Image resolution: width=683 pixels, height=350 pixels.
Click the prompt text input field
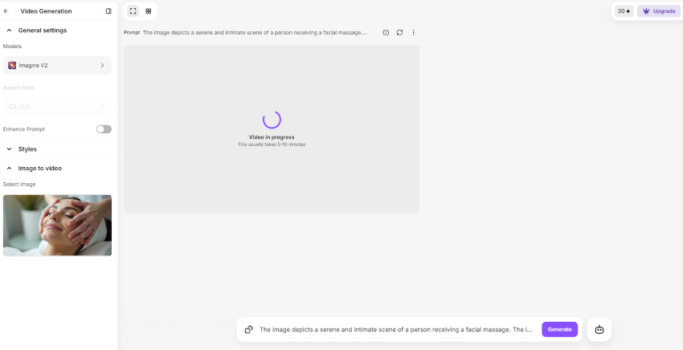(396, 330)
